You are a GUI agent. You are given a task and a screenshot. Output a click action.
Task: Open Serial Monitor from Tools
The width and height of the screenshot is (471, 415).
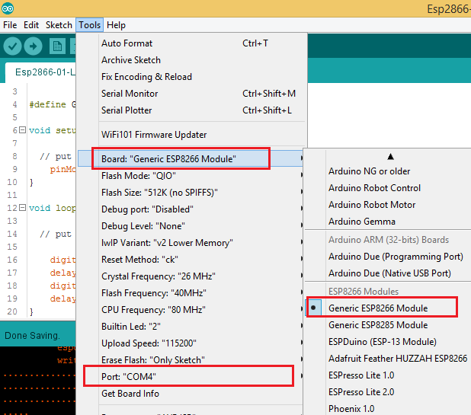(x=192, y=94)
